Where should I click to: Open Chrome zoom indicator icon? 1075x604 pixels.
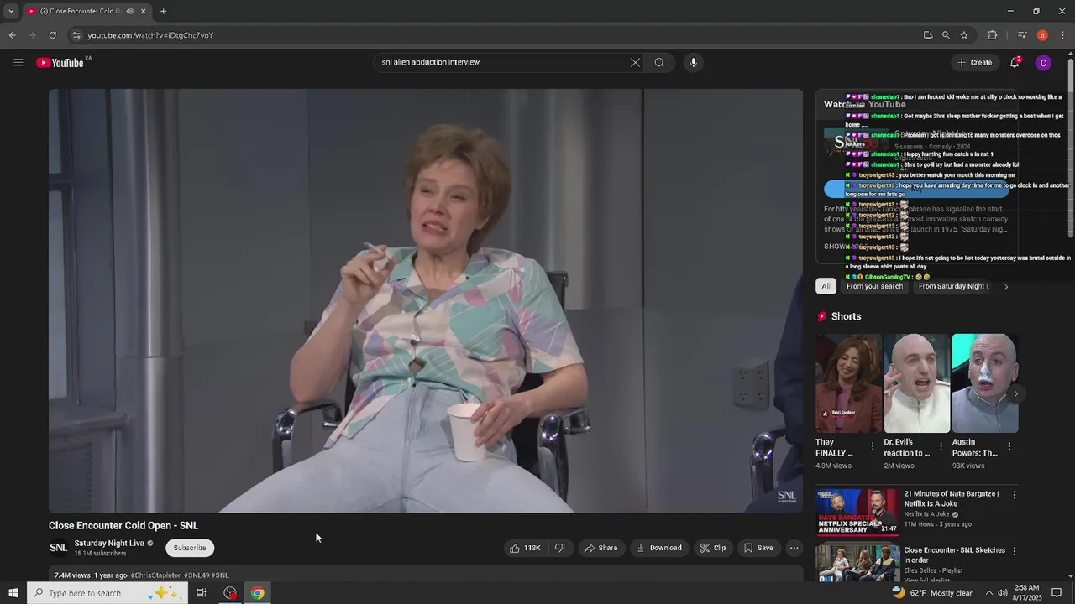coord(946,35)
